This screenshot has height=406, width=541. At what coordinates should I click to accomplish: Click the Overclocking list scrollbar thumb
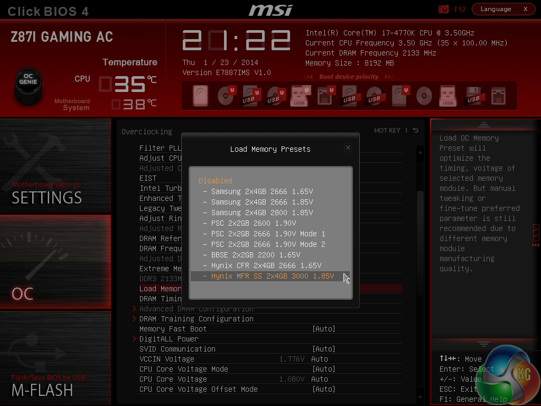(420, 242)
